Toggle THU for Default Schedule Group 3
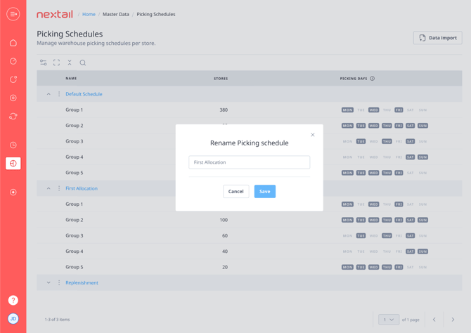Image resolution: width=471 pixels, height=333 pixels. tap(387, 141)
